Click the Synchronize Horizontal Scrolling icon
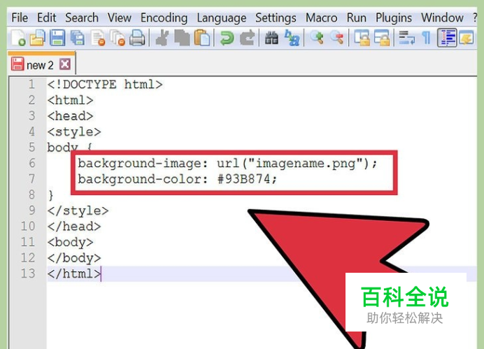Viewport: 484px width, 349px height. click(x=382, y=38)
